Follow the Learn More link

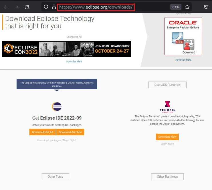click(167, 144)
